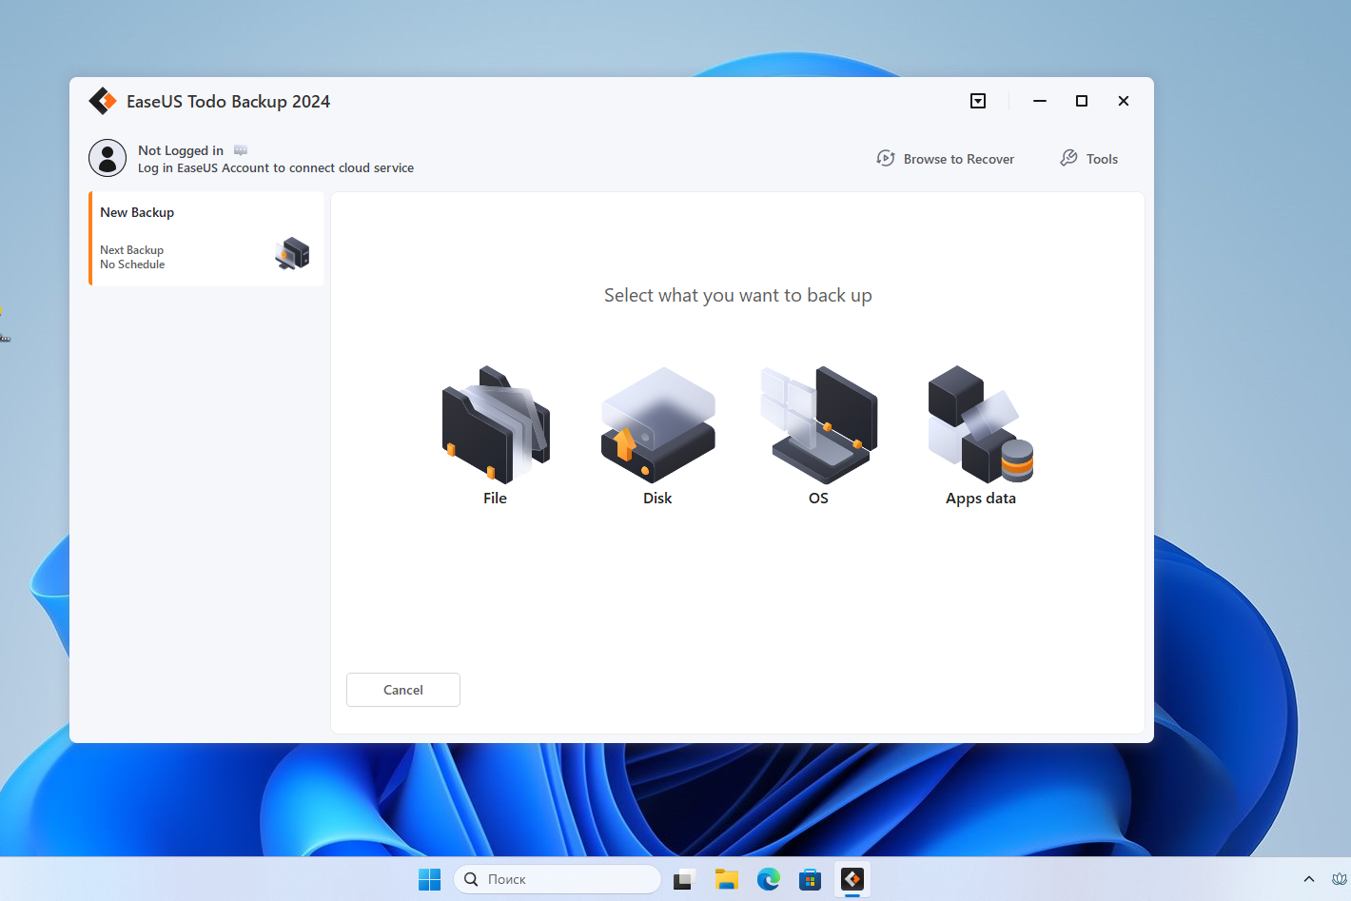Close the EaseUS Todo Backup window
Screen dimensions: 1351x901
pyautogui.click(x=1124, y=101)
